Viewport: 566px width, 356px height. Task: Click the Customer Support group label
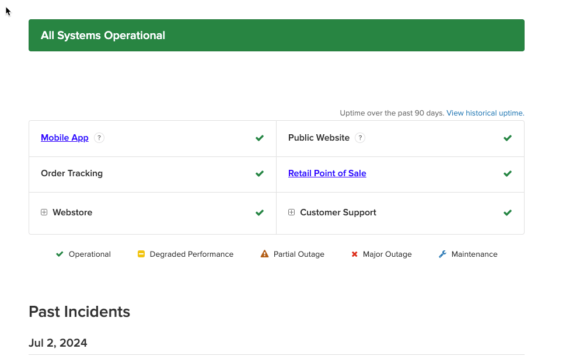pos(338,212)
